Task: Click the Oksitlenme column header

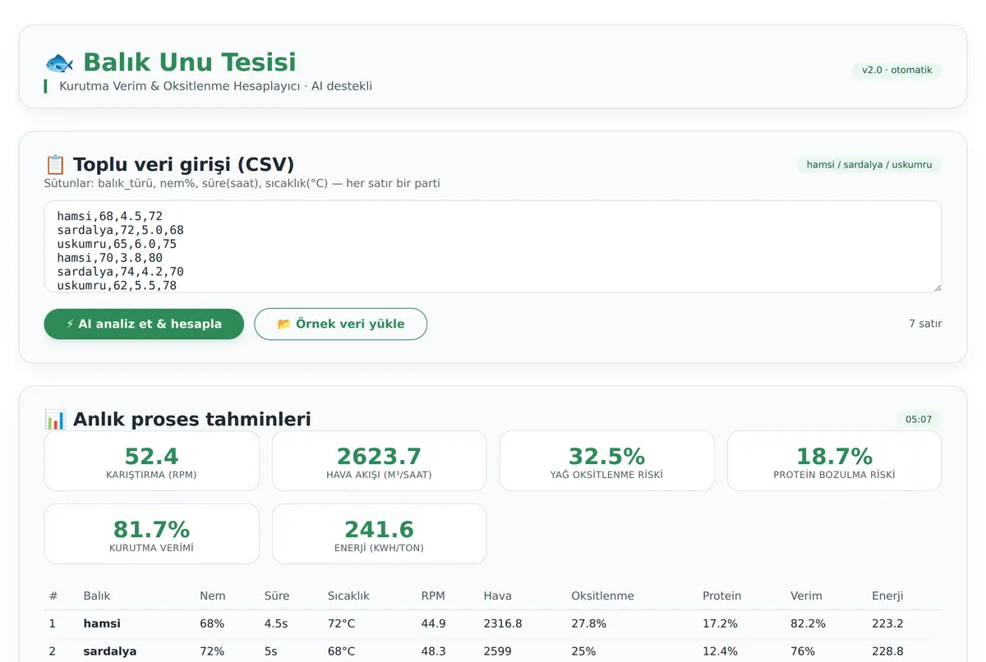Action: coord(602,595)
